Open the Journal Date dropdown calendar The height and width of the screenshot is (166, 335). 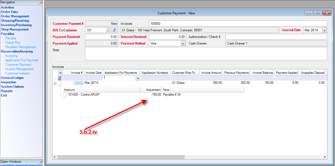(x=325, y=30)
